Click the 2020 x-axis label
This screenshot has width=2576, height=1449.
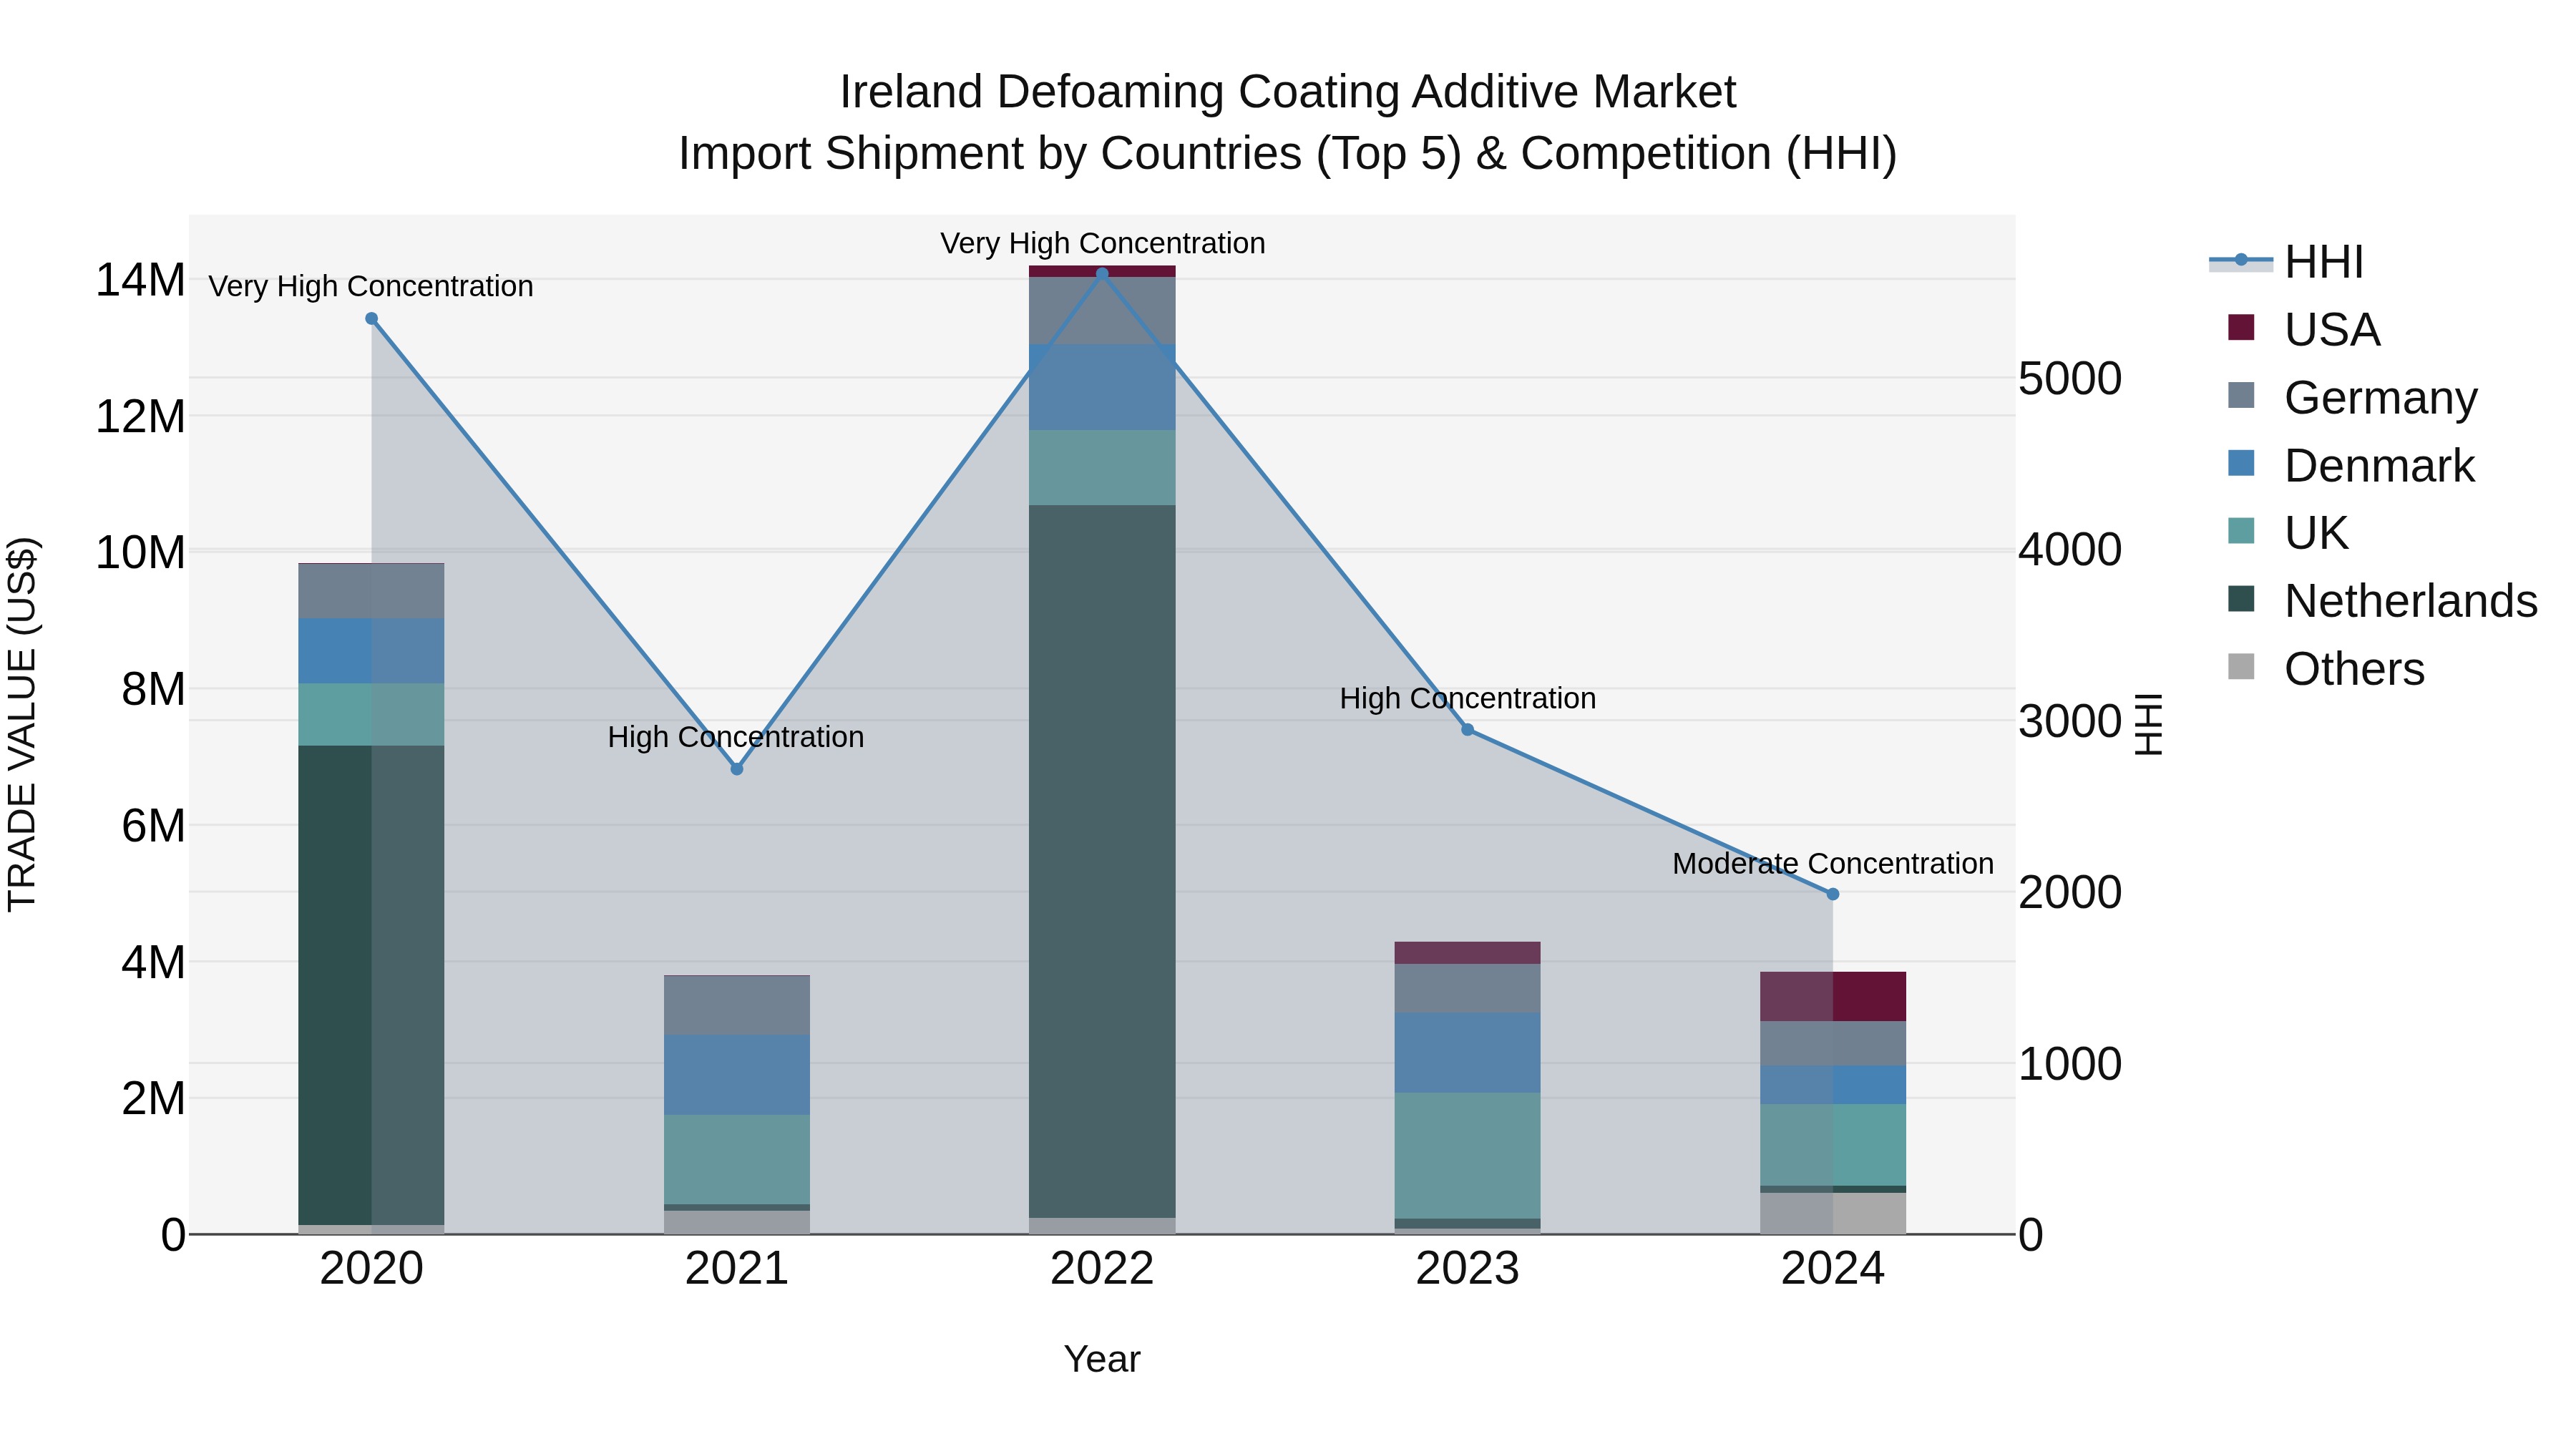[371, 1269]
